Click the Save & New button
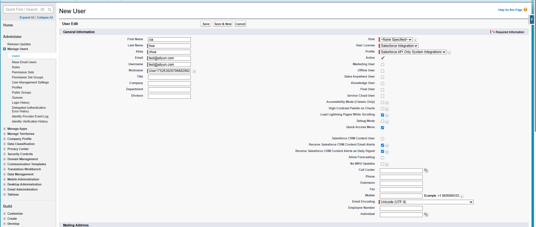This screenshot has width=536, height=227. click(223, 24)
